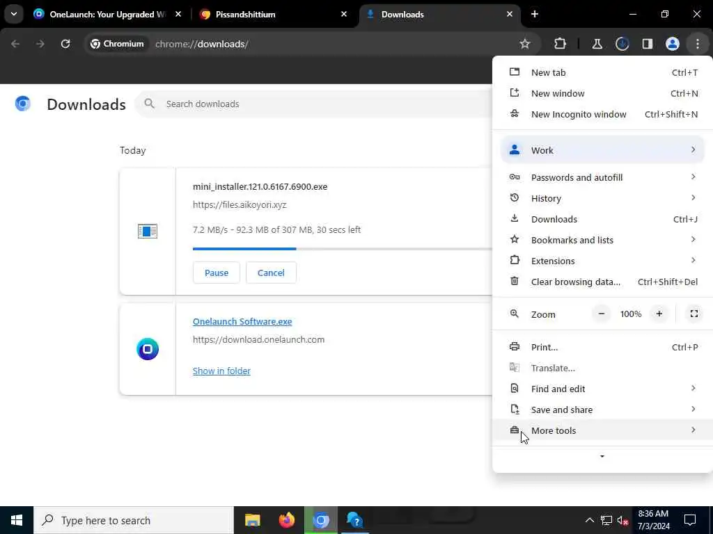Switch to the OneLaunch tab
Screen dimensions: 713x534
pyautogui.click(x=107, y=14)
